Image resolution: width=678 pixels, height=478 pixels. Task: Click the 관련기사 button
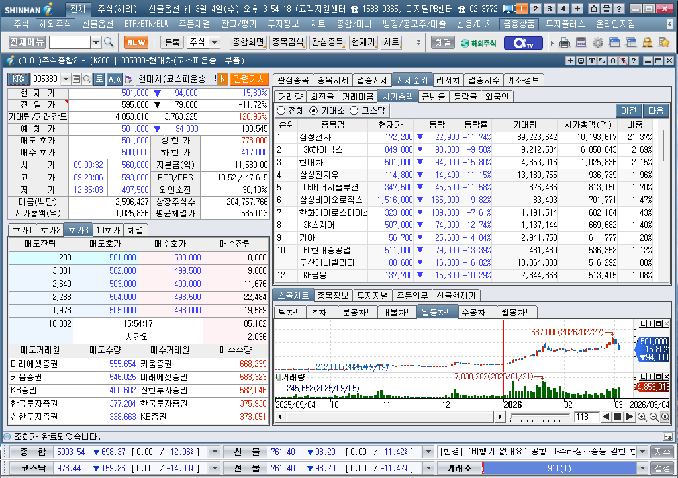pyautogui.click(x=250, y=79)
